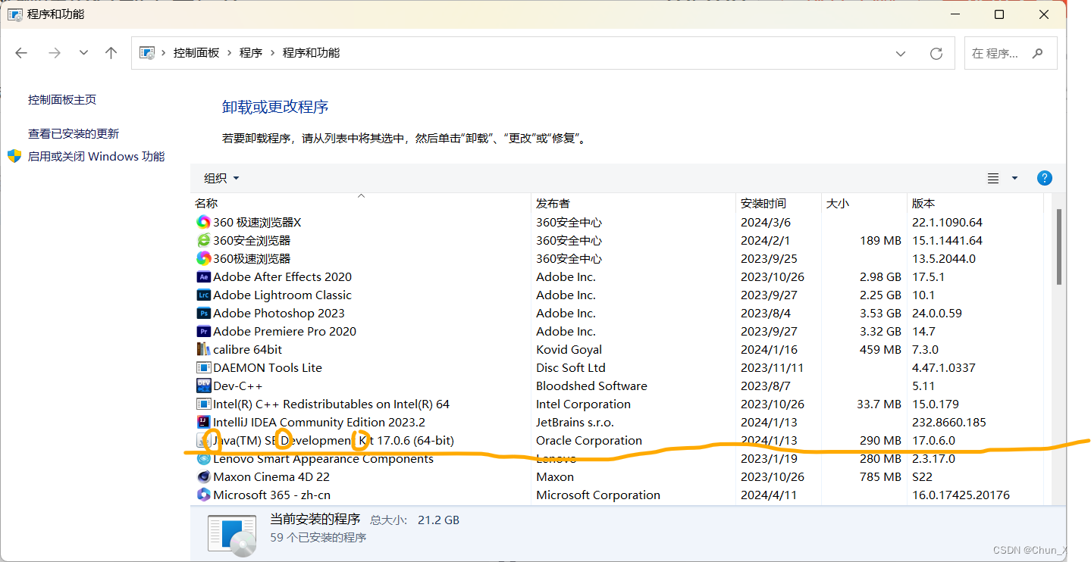
Task: Click the Kovid Goyal publisher cell
Action: click(x=569, y=350)
